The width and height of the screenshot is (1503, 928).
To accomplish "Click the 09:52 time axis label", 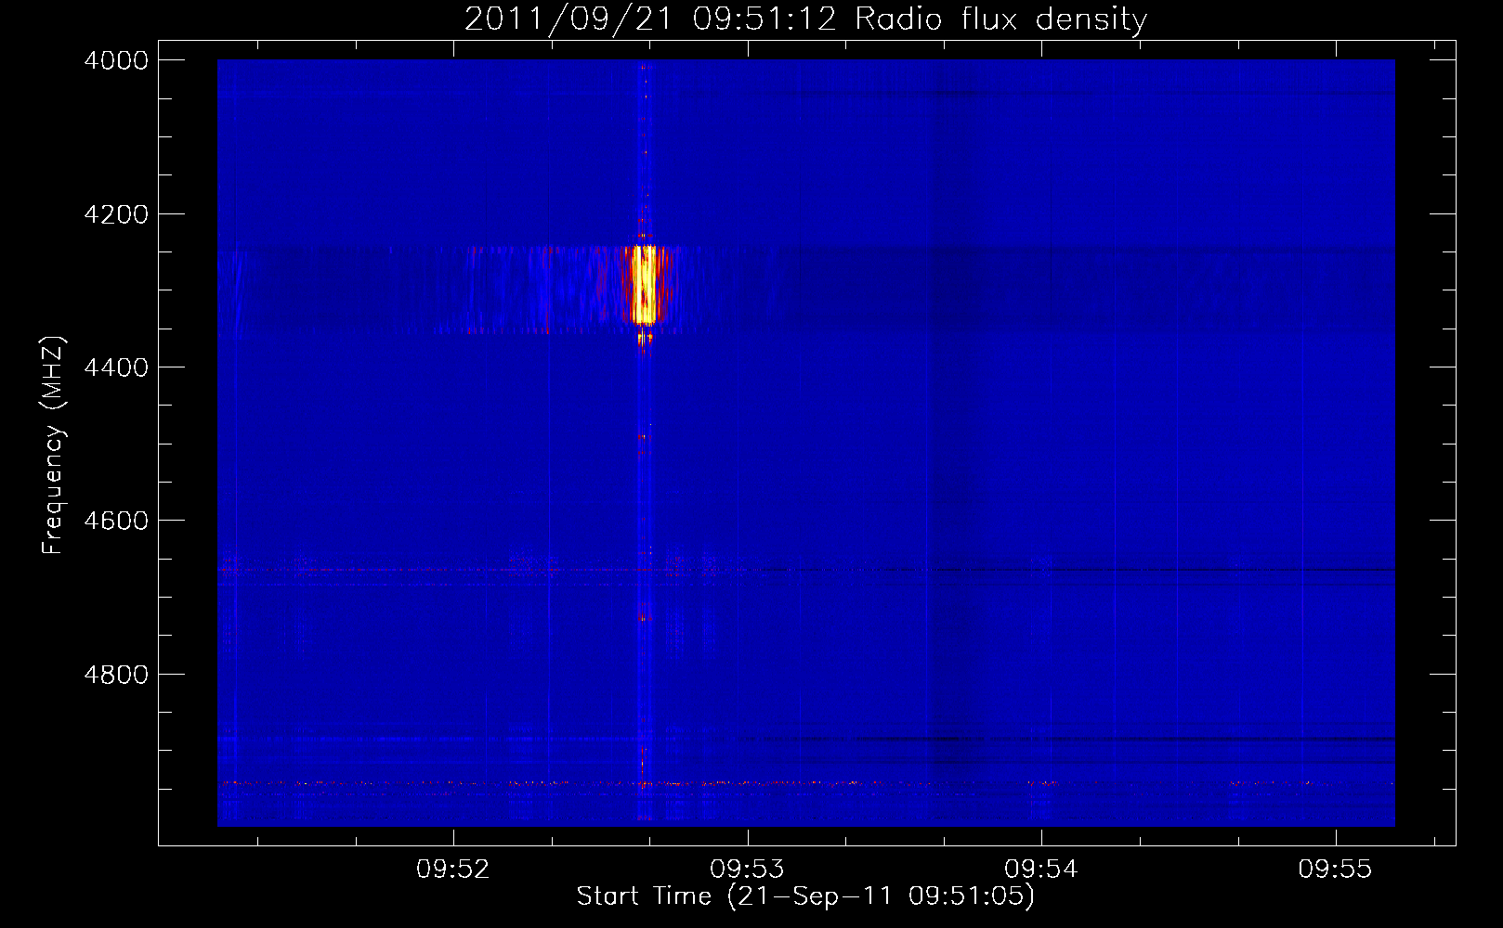I will [453, 869].
